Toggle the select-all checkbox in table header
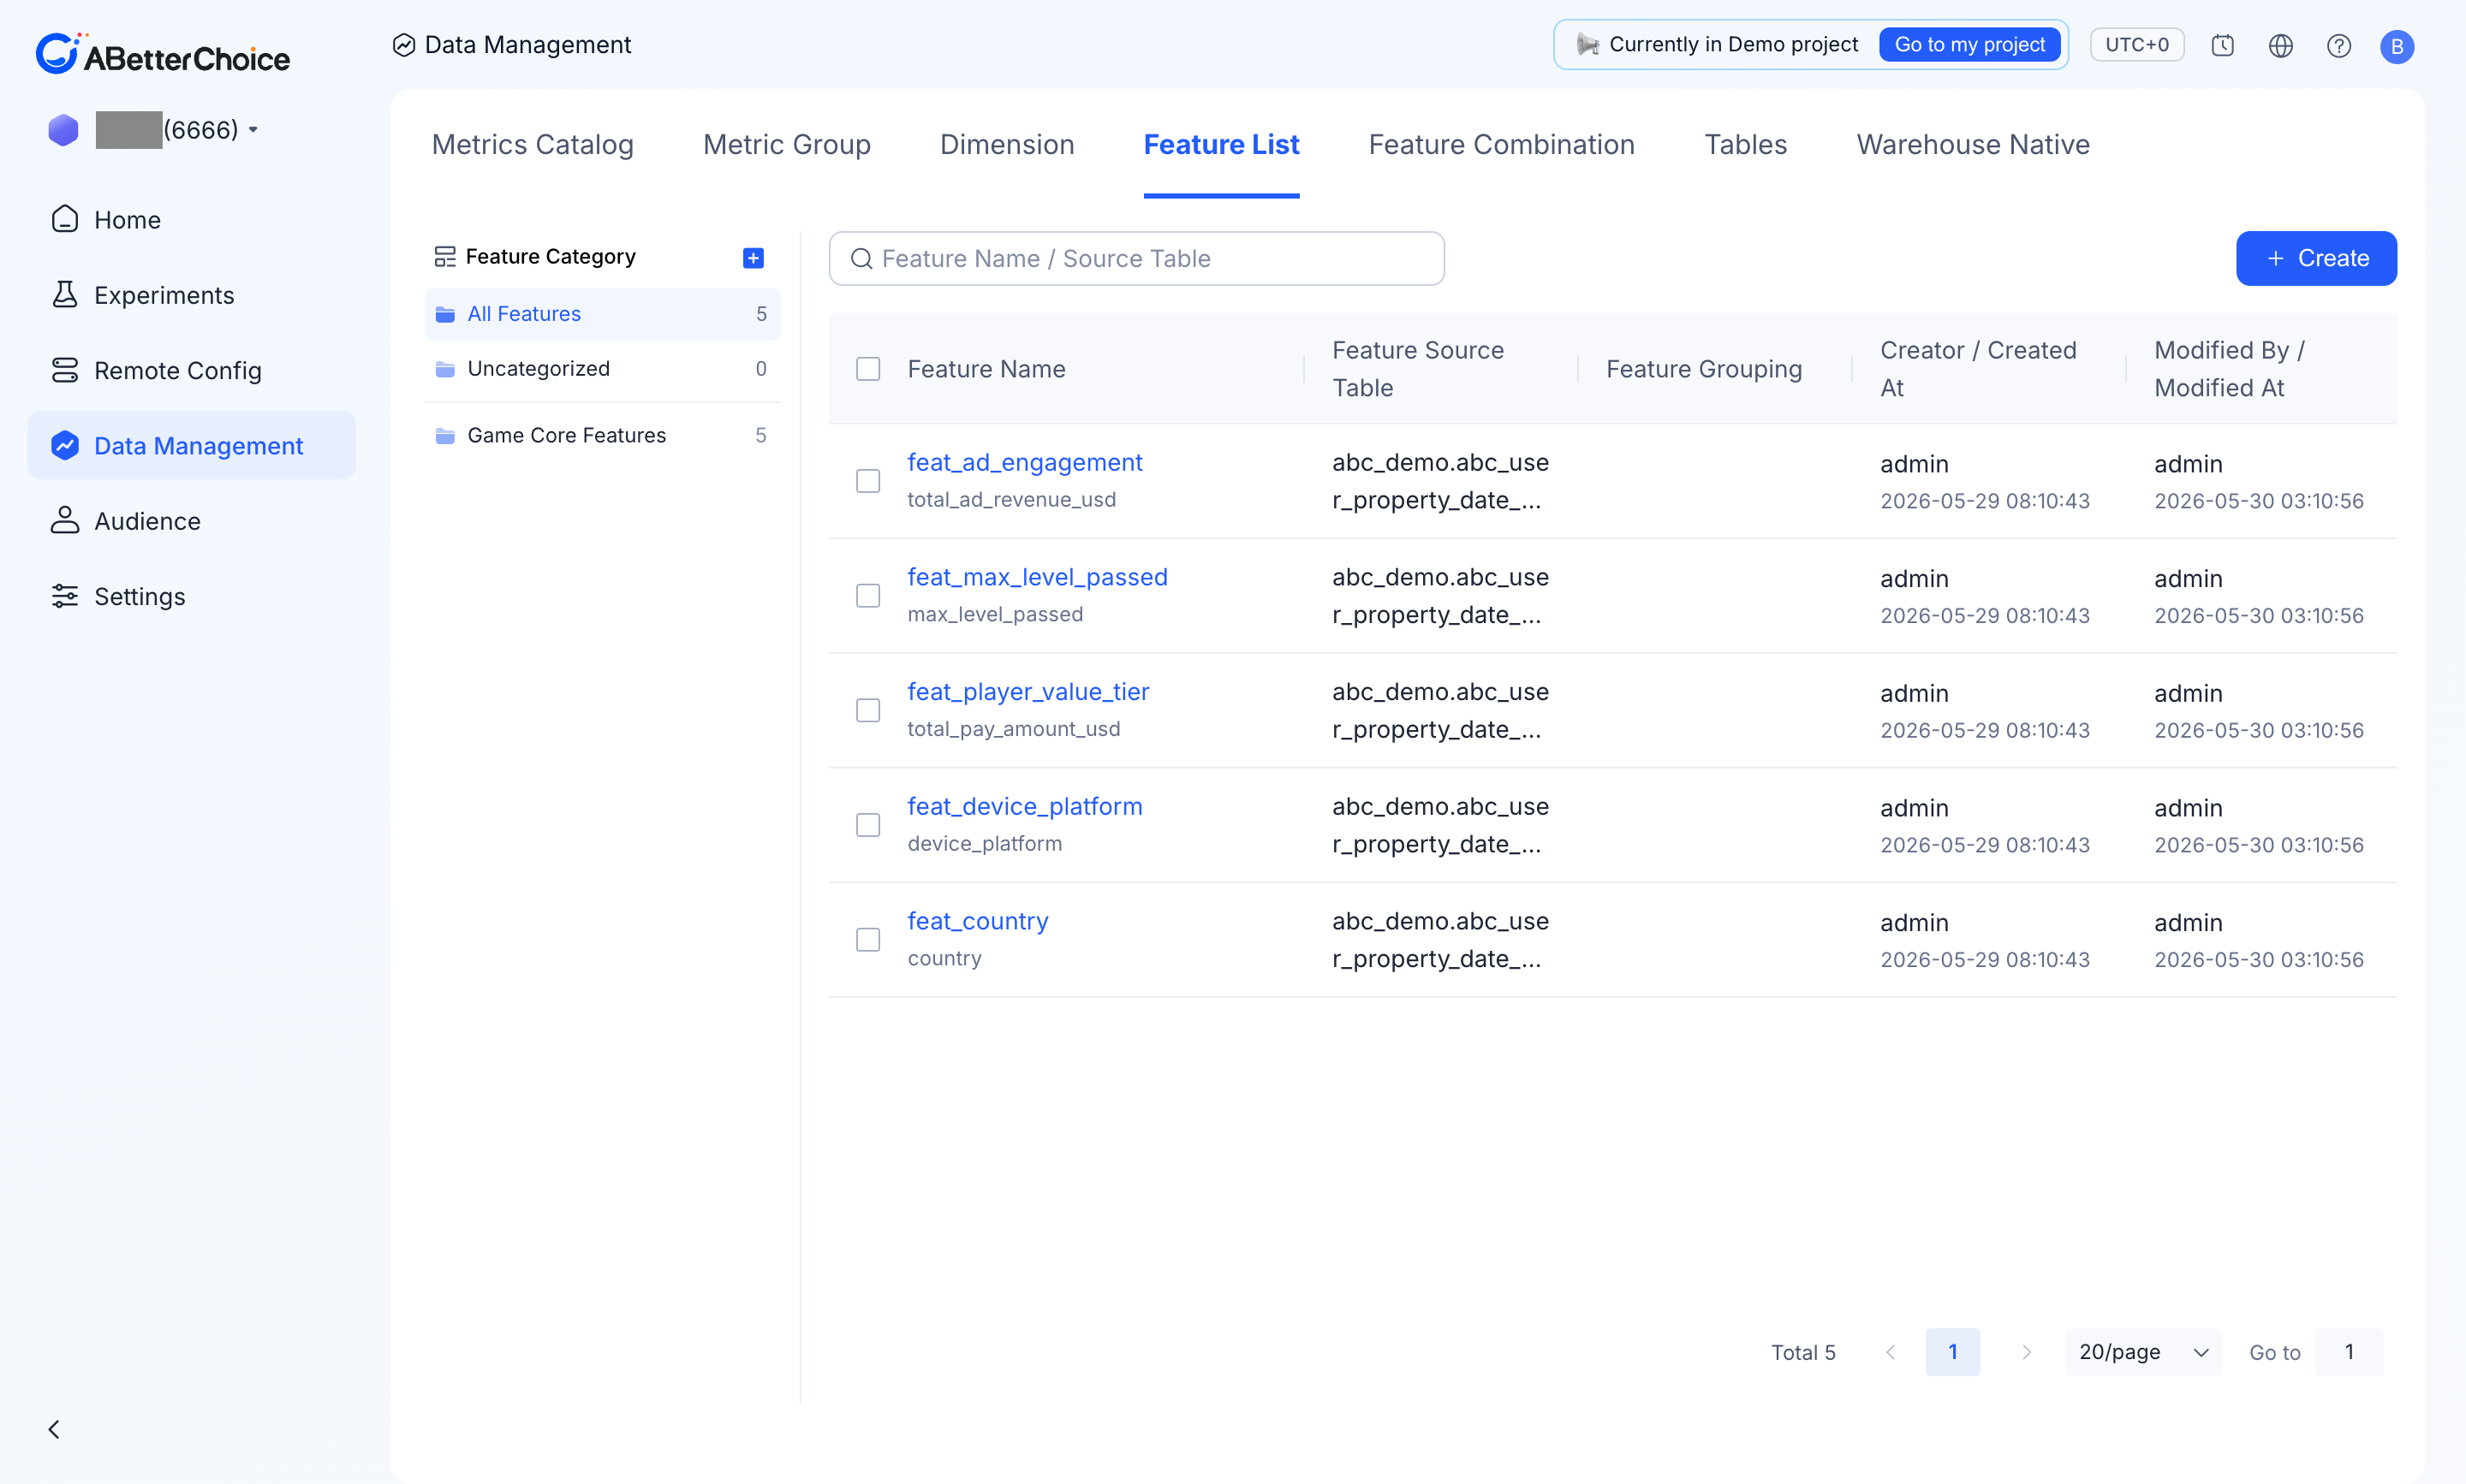This screenshot has width=2466, height=1484. [868, 369]
